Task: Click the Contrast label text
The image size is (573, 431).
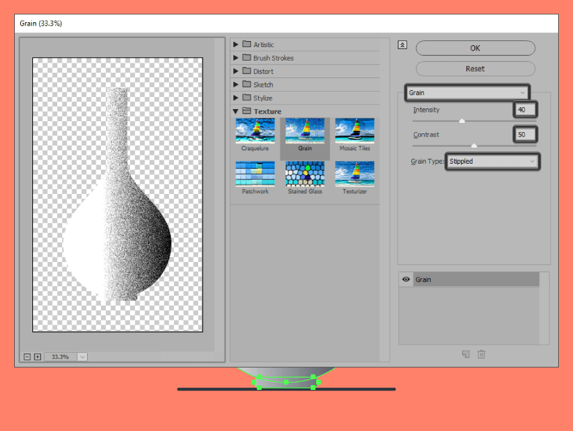Action: (x=426, y=135)
